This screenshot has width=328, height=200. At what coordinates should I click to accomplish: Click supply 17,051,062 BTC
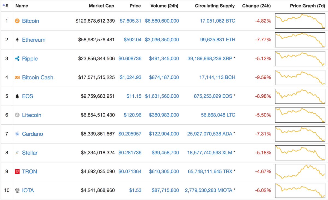[x=218, y=21]
